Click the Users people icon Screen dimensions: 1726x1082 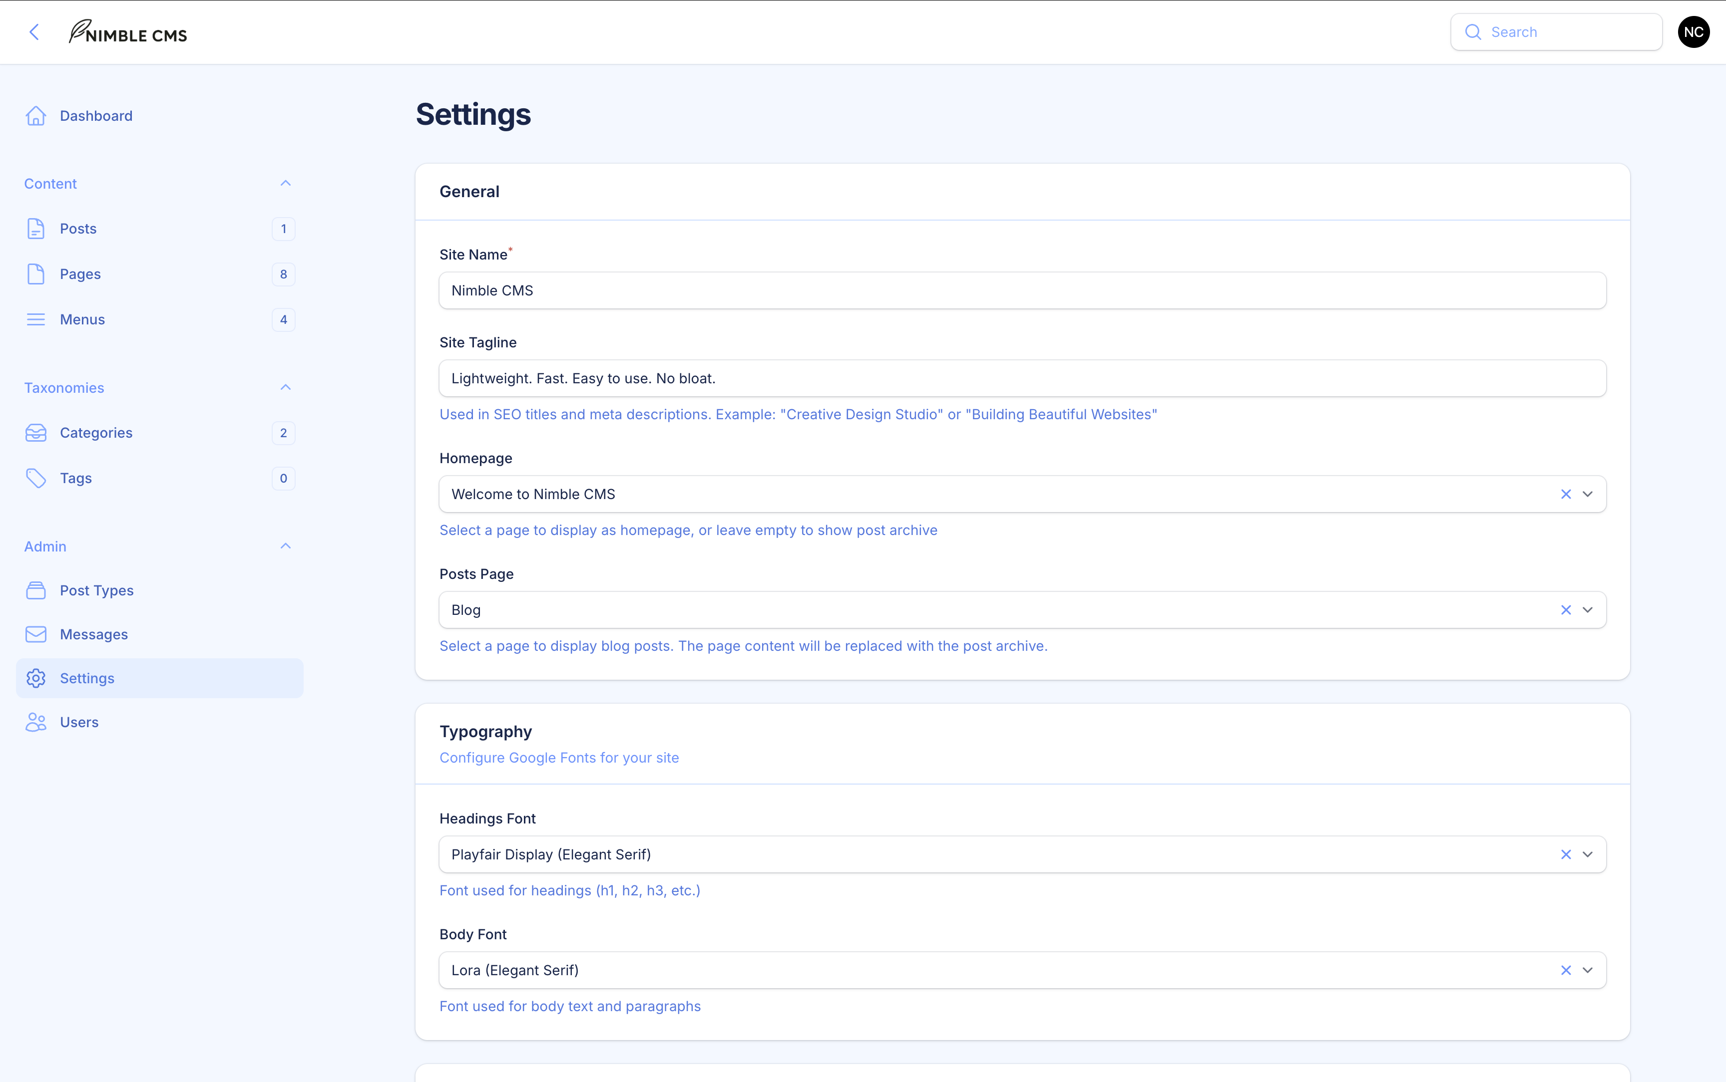(x=36, y=722)
